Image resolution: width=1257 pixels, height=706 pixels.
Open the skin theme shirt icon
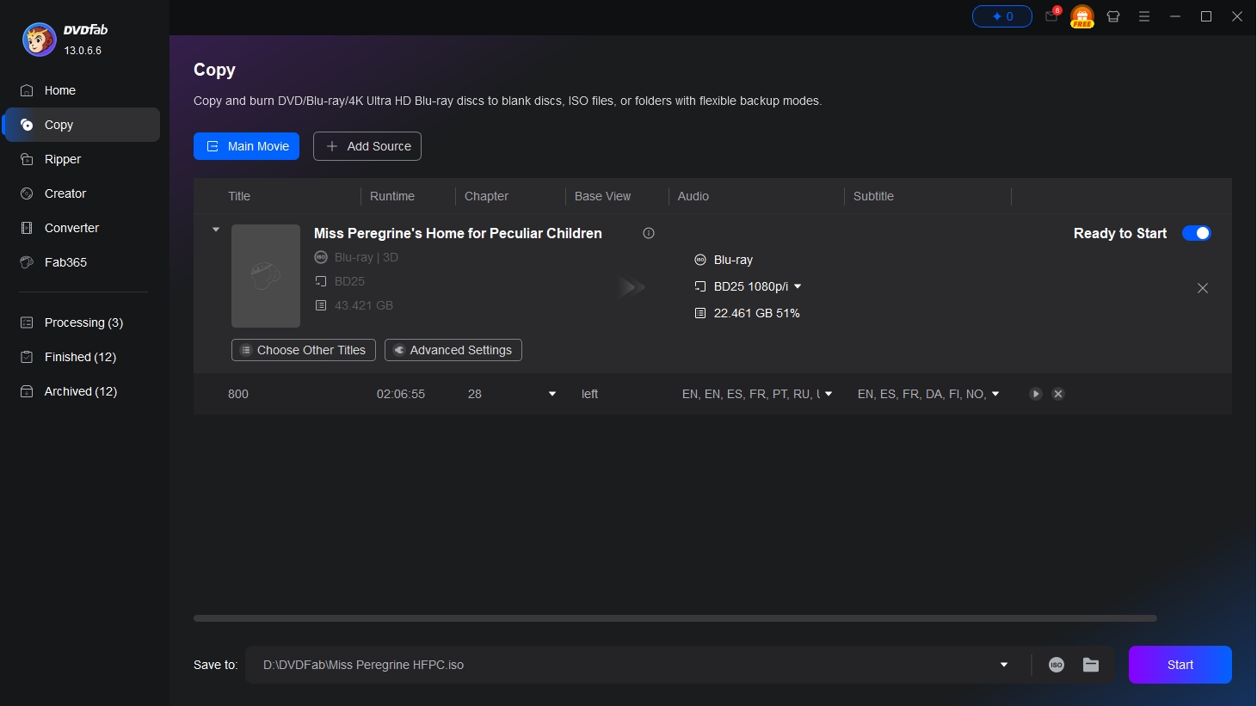[x=1113, y=16]
